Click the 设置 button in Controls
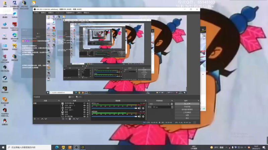 click(x=187, y=115)
